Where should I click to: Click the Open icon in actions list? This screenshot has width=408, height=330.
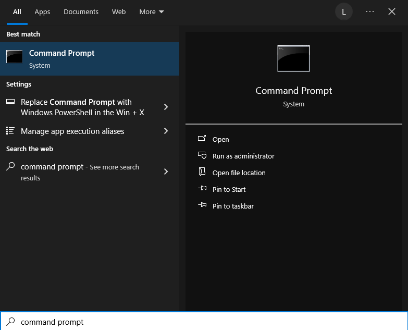coord(202,139)
